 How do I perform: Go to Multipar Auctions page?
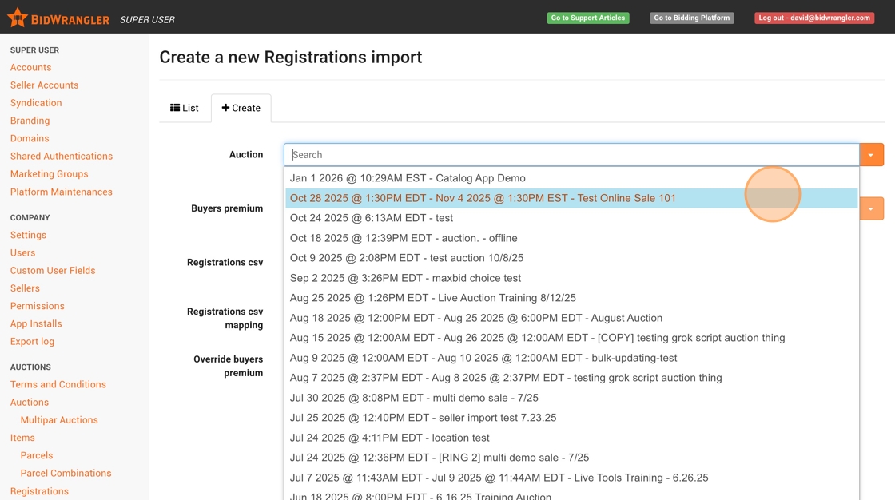pyautogui.click(x=59, y=420)
